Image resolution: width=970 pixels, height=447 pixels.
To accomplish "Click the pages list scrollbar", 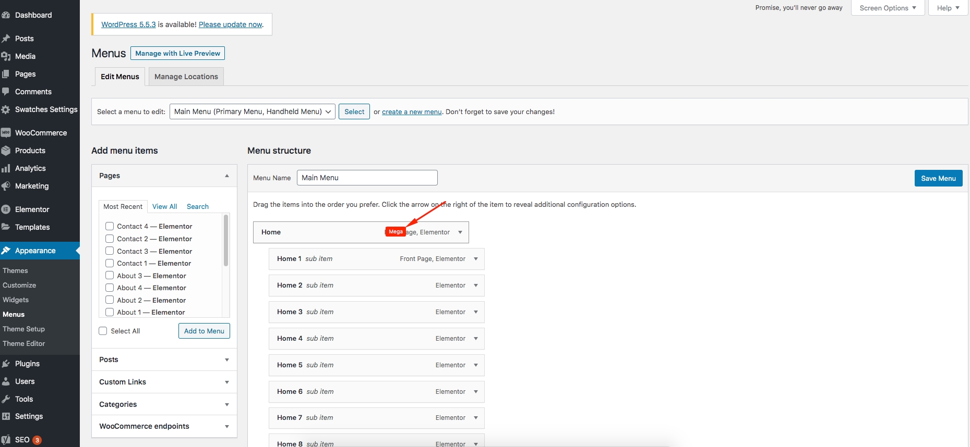I will [226, 241].
